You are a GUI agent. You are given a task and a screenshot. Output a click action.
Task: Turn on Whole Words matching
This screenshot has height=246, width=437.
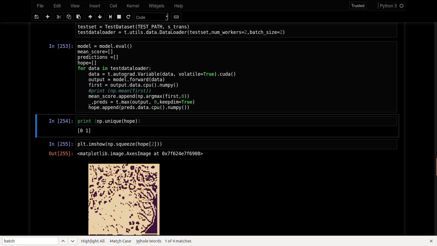pyautogui.click(x=149, y=241)
